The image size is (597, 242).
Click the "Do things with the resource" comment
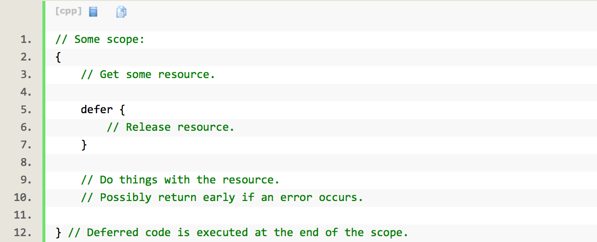pos(180,180)
